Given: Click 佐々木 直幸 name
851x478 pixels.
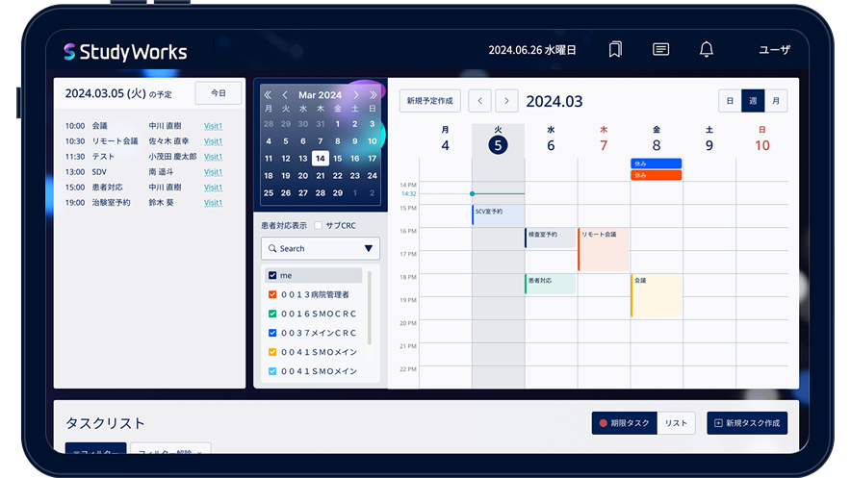Looking at the screenshot, I should coord(168,141).
